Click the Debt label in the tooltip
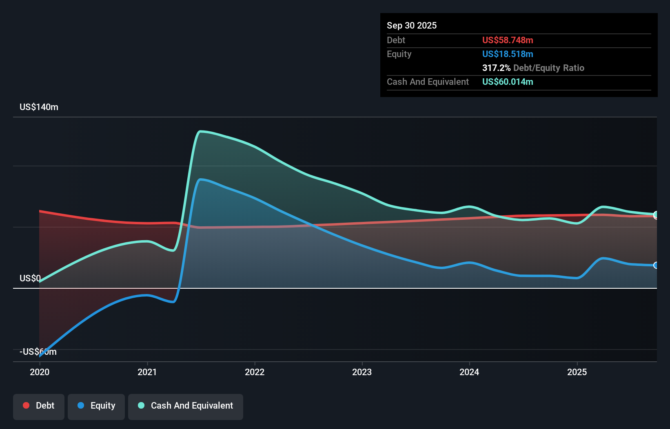 [396, 40]
